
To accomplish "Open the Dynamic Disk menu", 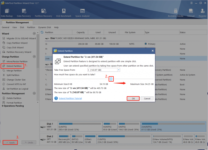I will 45,27.
